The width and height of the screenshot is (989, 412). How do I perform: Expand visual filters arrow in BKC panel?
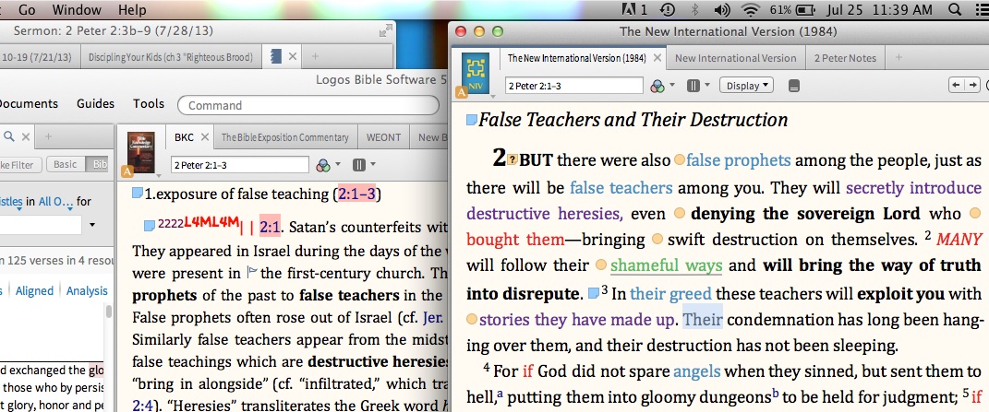tap(338, 164)
